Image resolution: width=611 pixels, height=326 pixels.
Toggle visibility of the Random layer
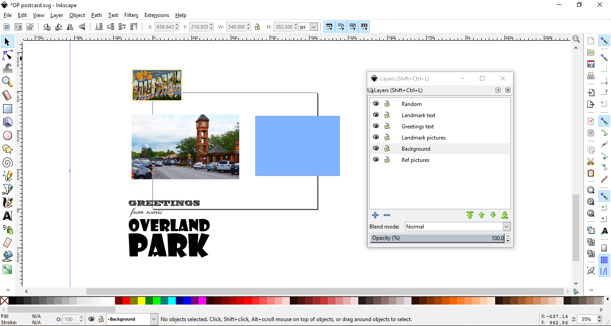click(376, 103)
